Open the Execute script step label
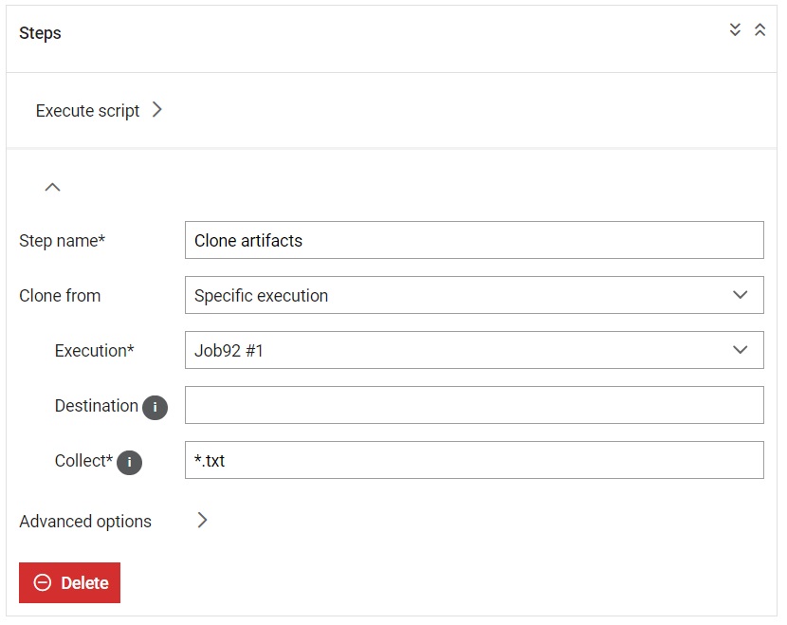787x625 pixels. [x=87, y=110]
